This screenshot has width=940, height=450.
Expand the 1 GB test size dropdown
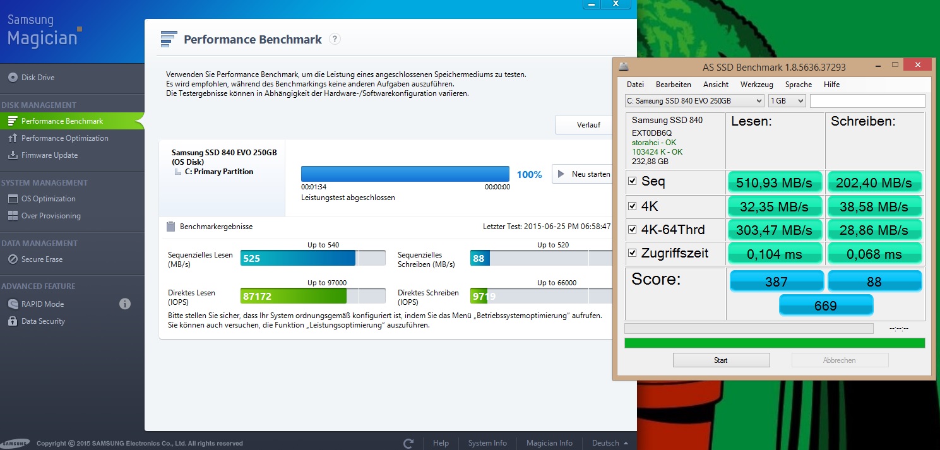point(787,101)
